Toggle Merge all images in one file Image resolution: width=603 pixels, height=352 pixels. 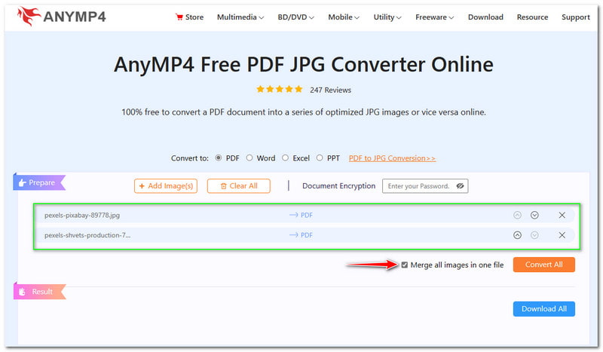[x=405, y=265]
